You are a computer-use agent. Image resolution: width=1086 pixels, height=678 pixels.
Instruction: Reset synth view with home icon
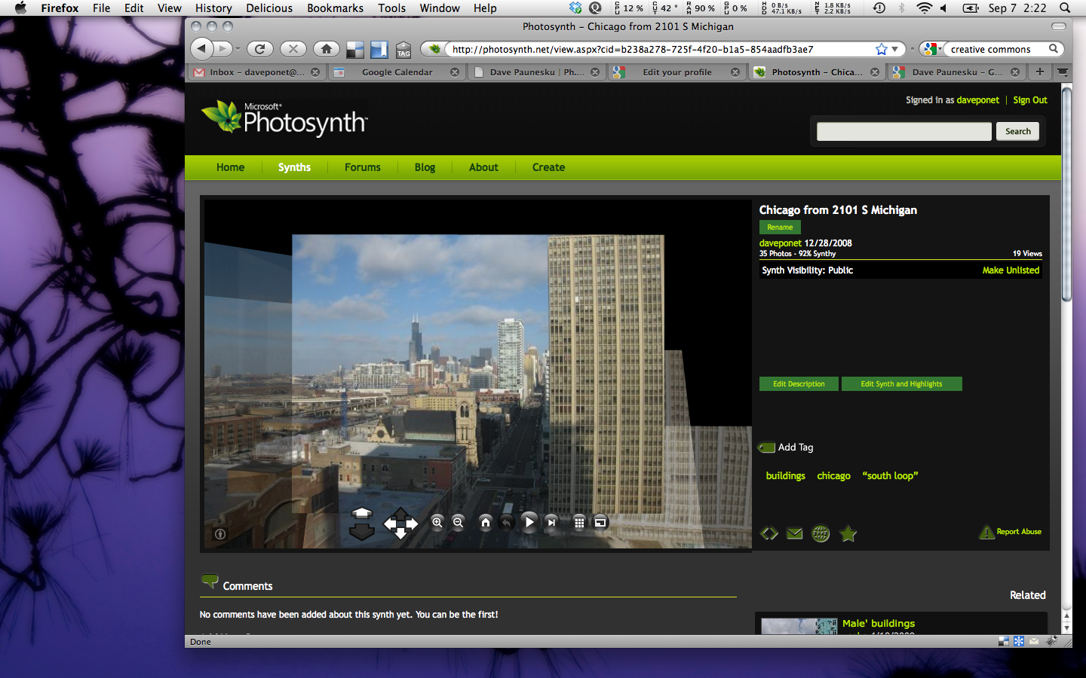coord(486,522)
